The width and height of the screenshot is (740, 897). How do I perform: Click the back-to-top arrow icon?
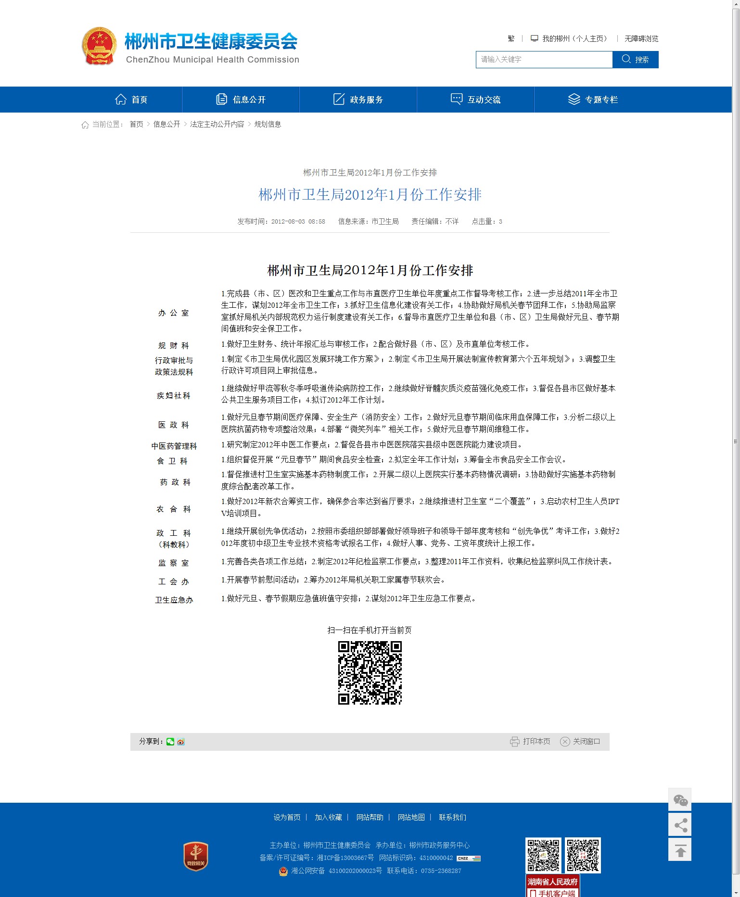(680, 849)
